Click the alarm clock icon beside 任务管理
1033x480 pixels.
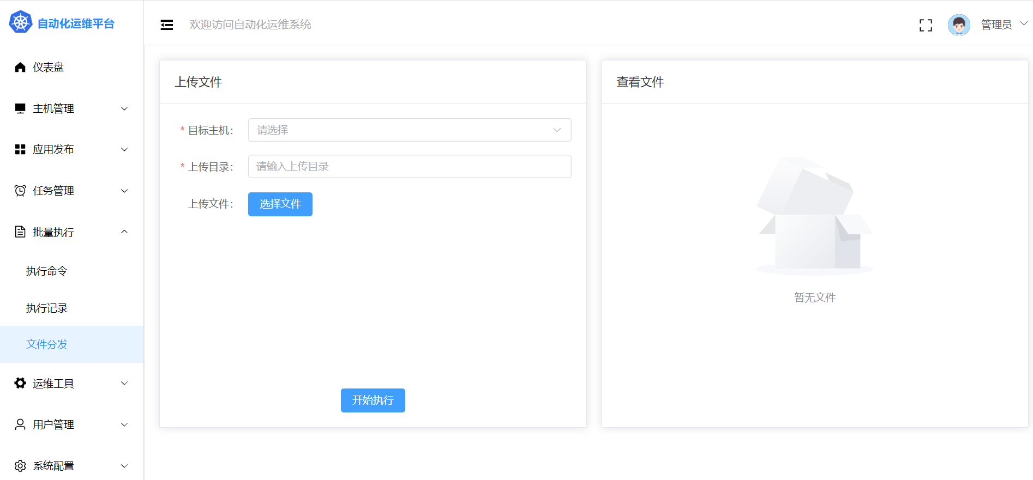pos(20,191)
